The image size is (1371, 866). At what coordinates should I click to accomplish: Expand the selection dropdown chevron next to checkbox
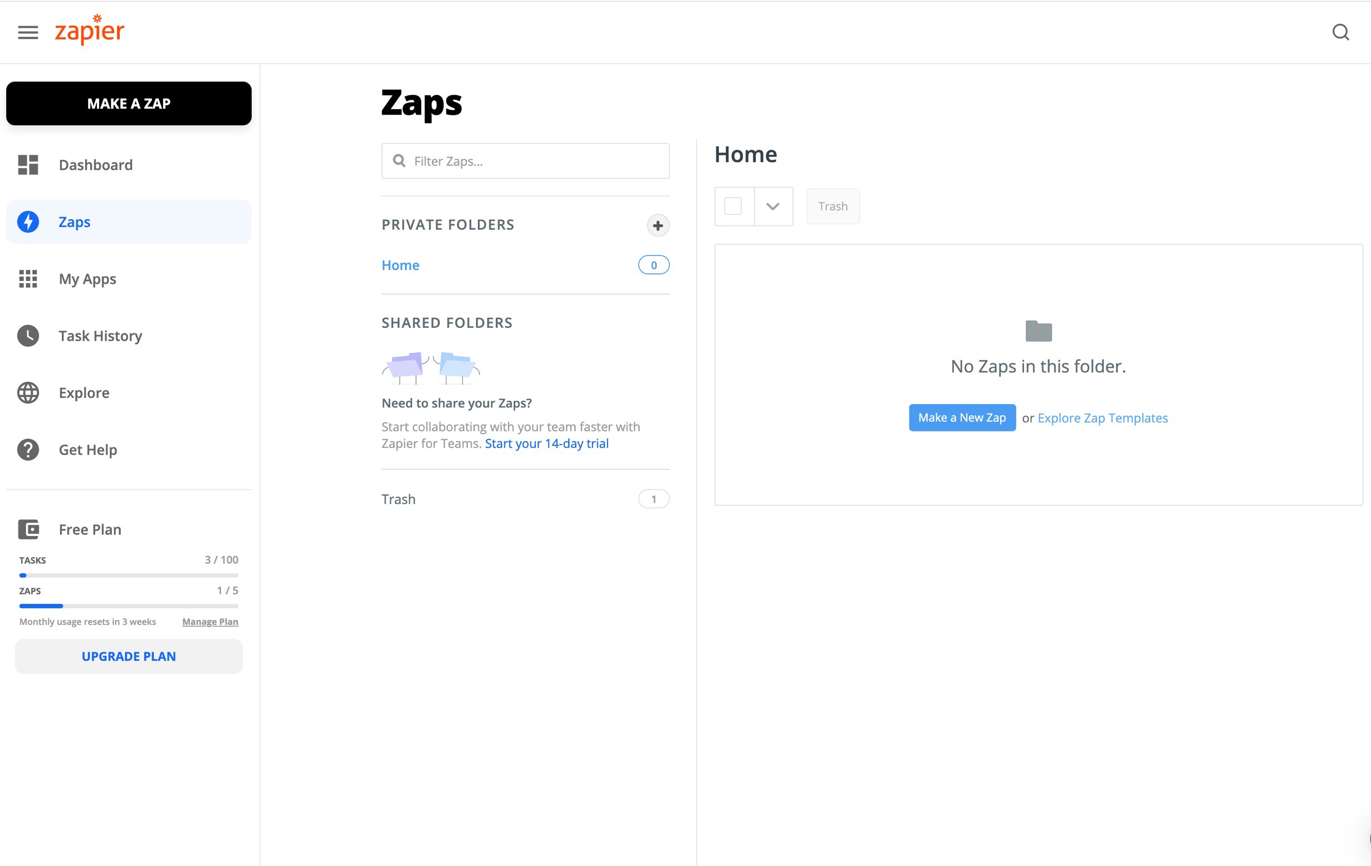tap(773, 206)
